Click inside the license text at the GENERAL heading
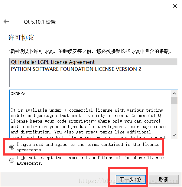 19,94
